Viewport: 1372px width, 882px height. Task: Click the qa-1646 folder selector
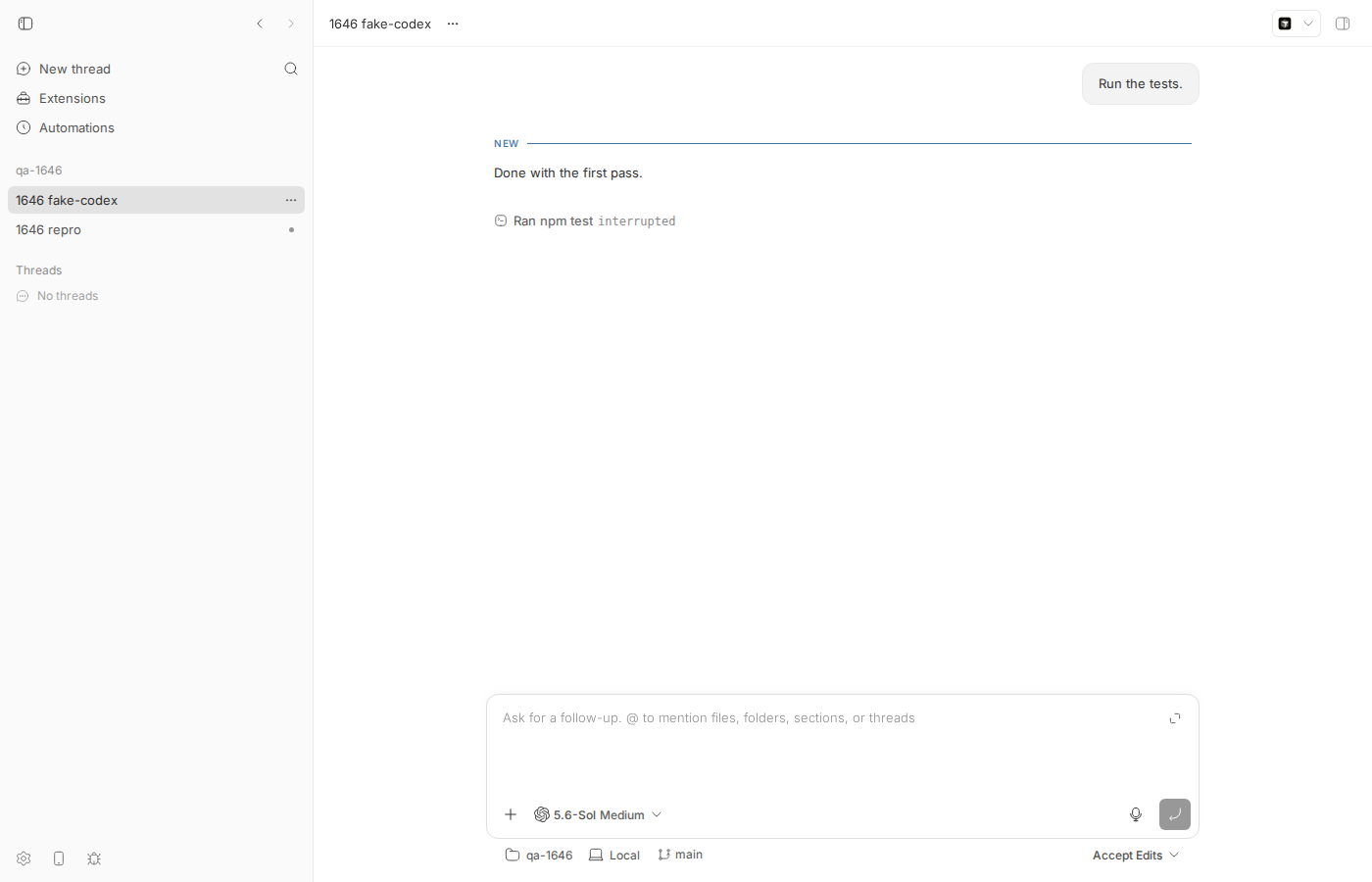[539, 856]
